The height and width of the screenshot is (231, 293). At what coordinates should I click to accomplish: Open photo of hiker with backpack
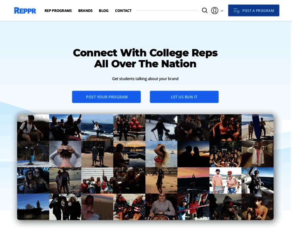click(x=33, y=128)
